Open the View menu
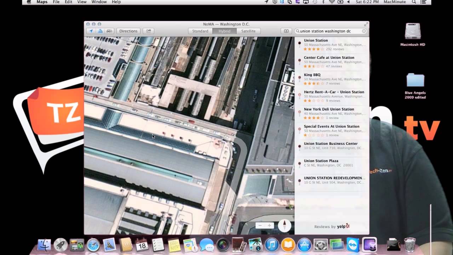This screenshot has width=453, height=255. (82, 2)
